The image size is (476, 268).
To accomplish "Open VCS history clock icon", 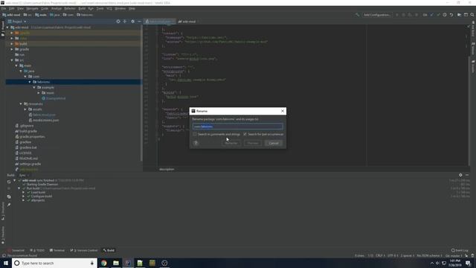I will (x=445, y=15).
